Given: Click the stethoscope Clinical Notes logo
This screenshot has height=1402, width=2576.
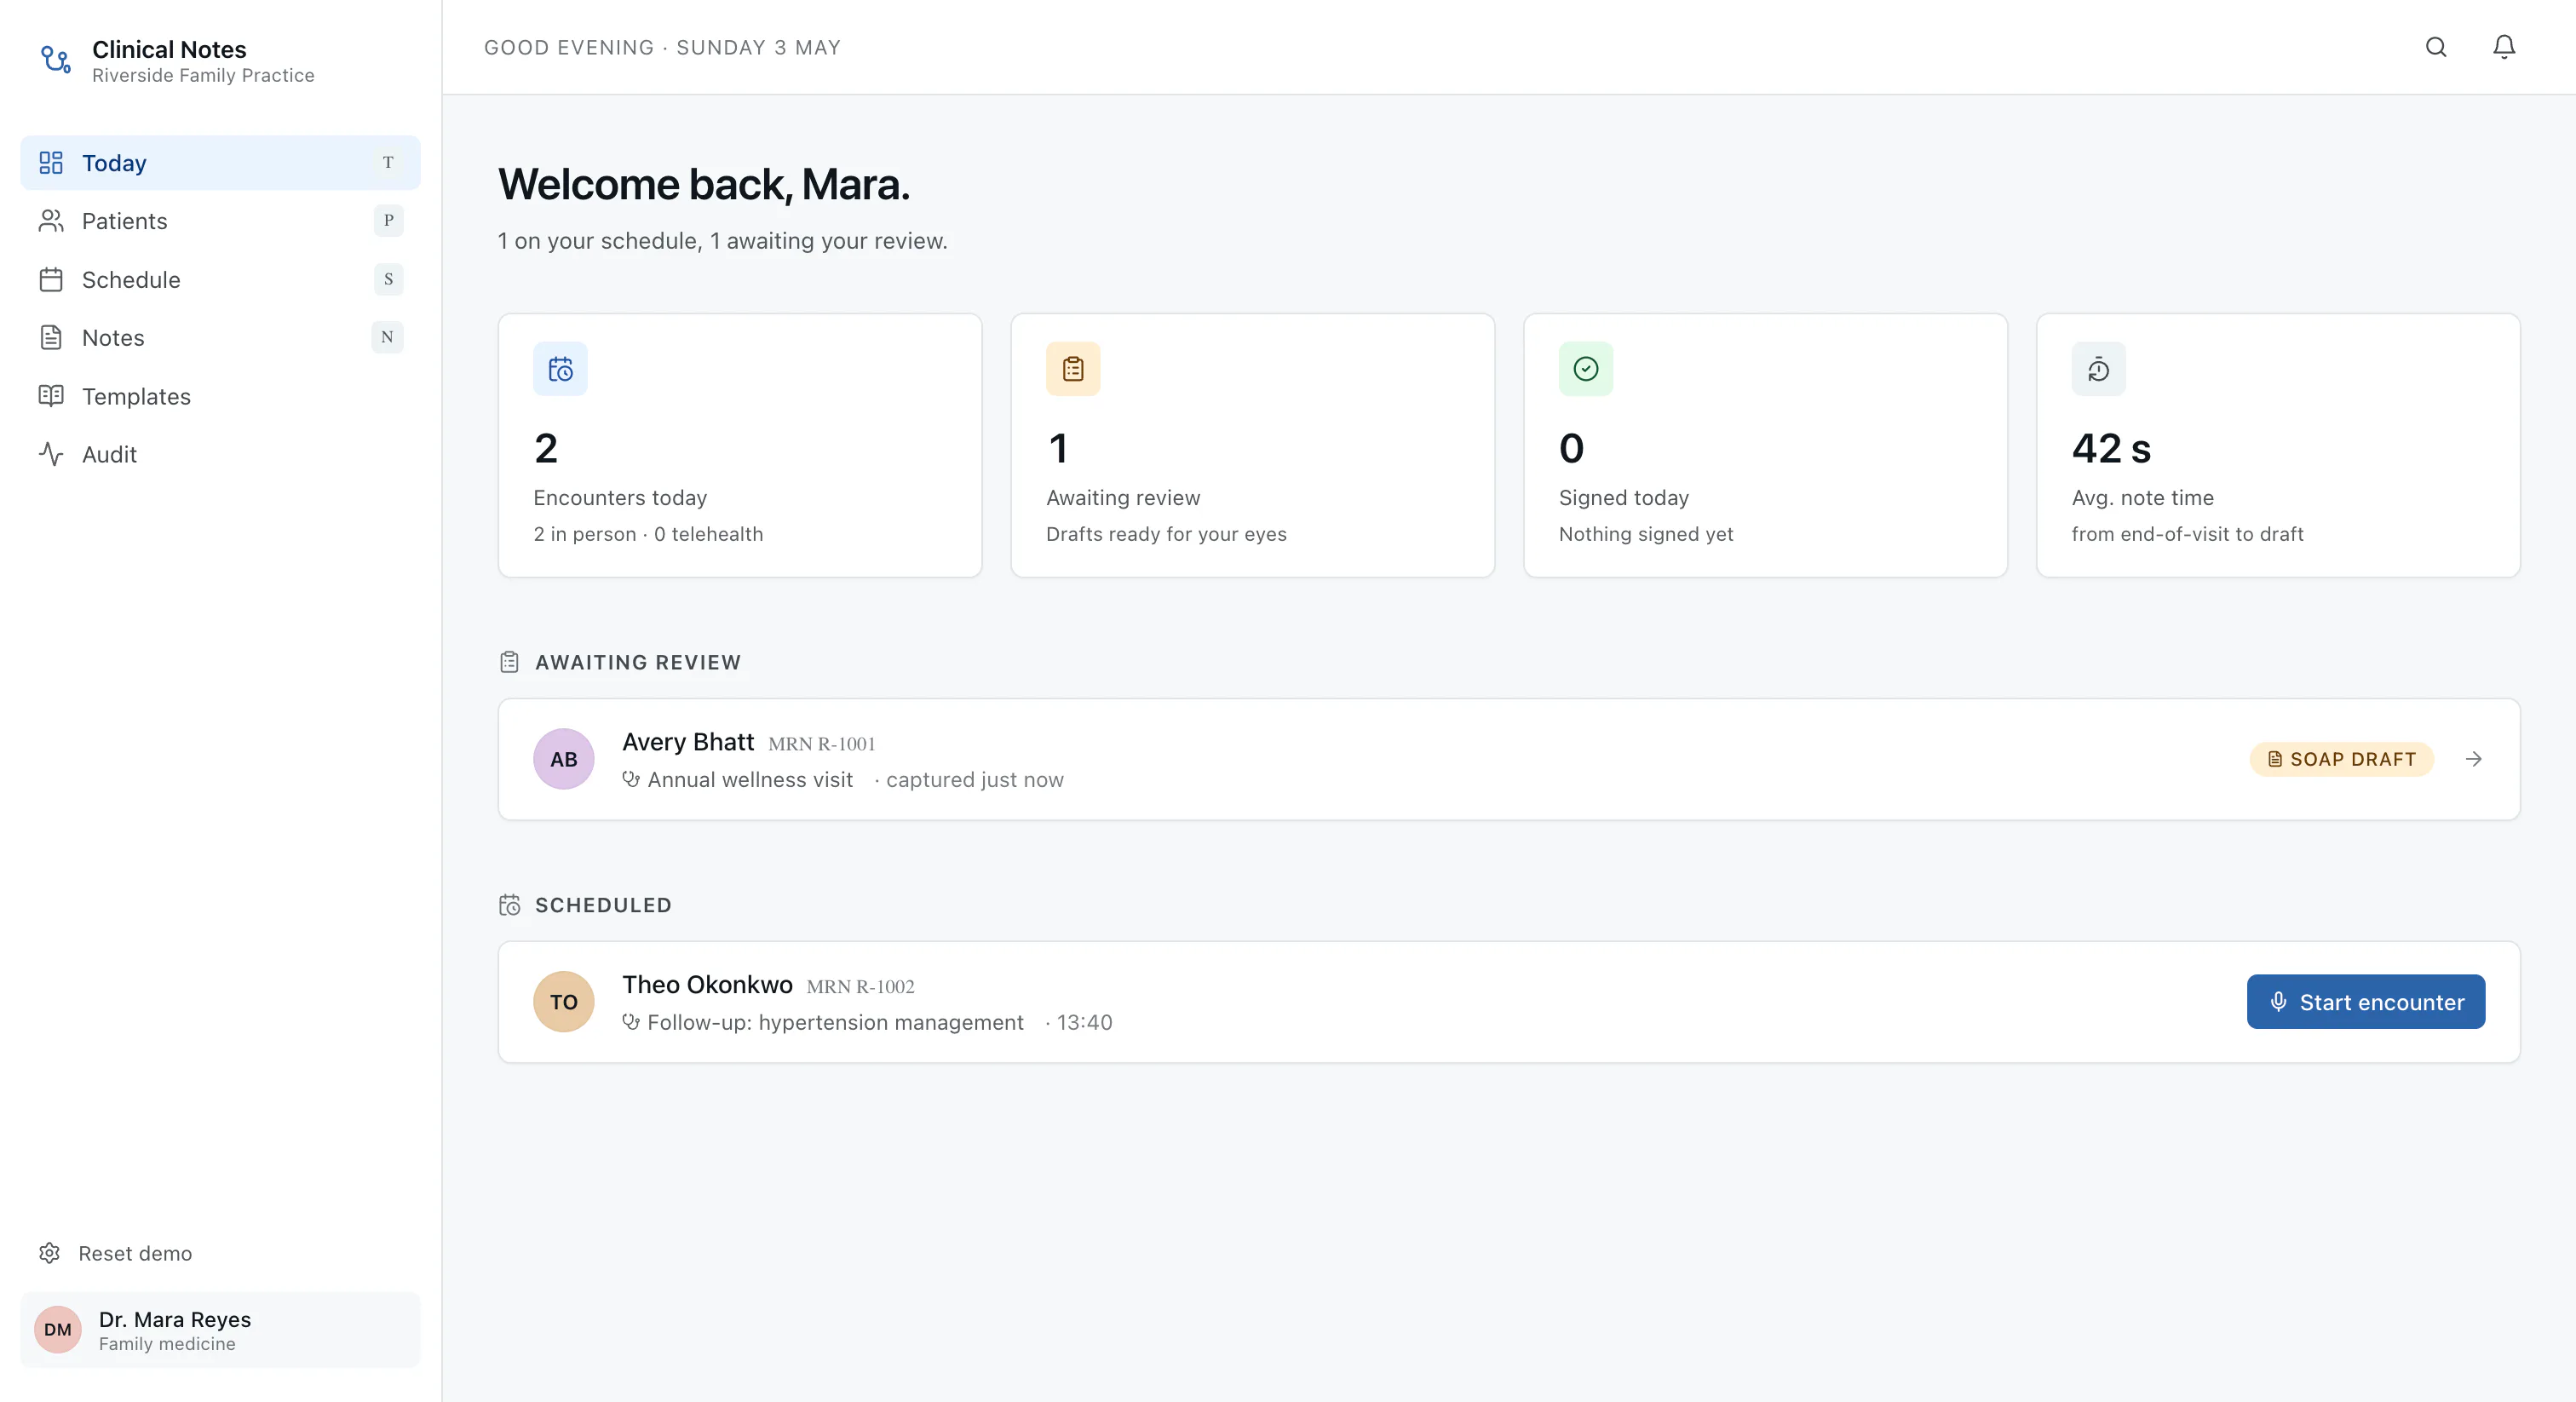Looking at the screenshot, I should pos(55,60).
